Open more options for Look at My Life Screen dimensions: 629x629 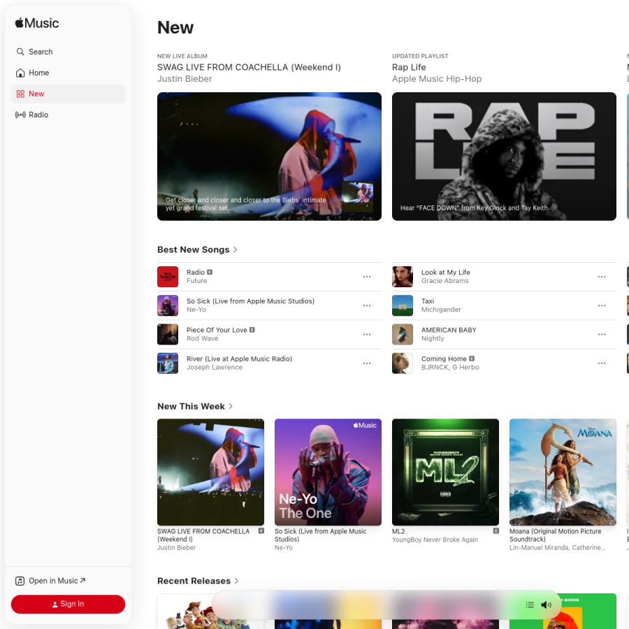tap(601, 277)
